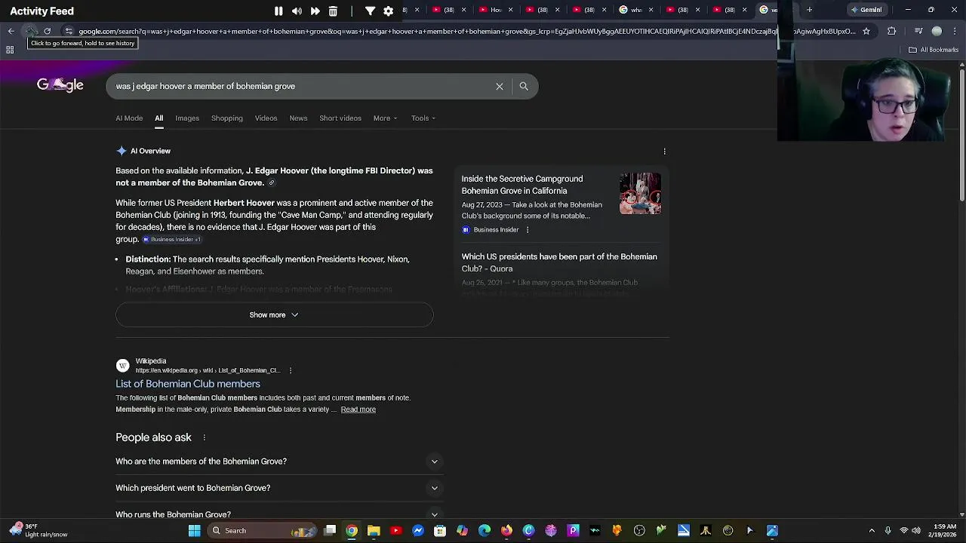
Task: Open People also ask options menu
Action: 204,437
